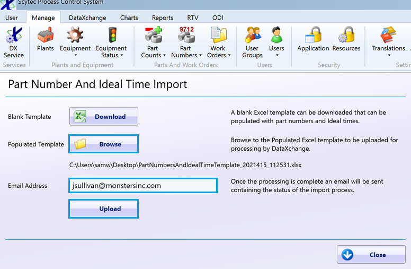Viewport: 411px width, 269px height.
Task: Click the Scytec logo in title bar
Action: coord(7,4)
